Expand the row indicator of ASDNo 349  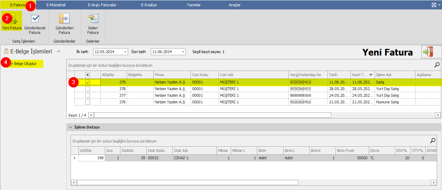[x=74, y=158]
